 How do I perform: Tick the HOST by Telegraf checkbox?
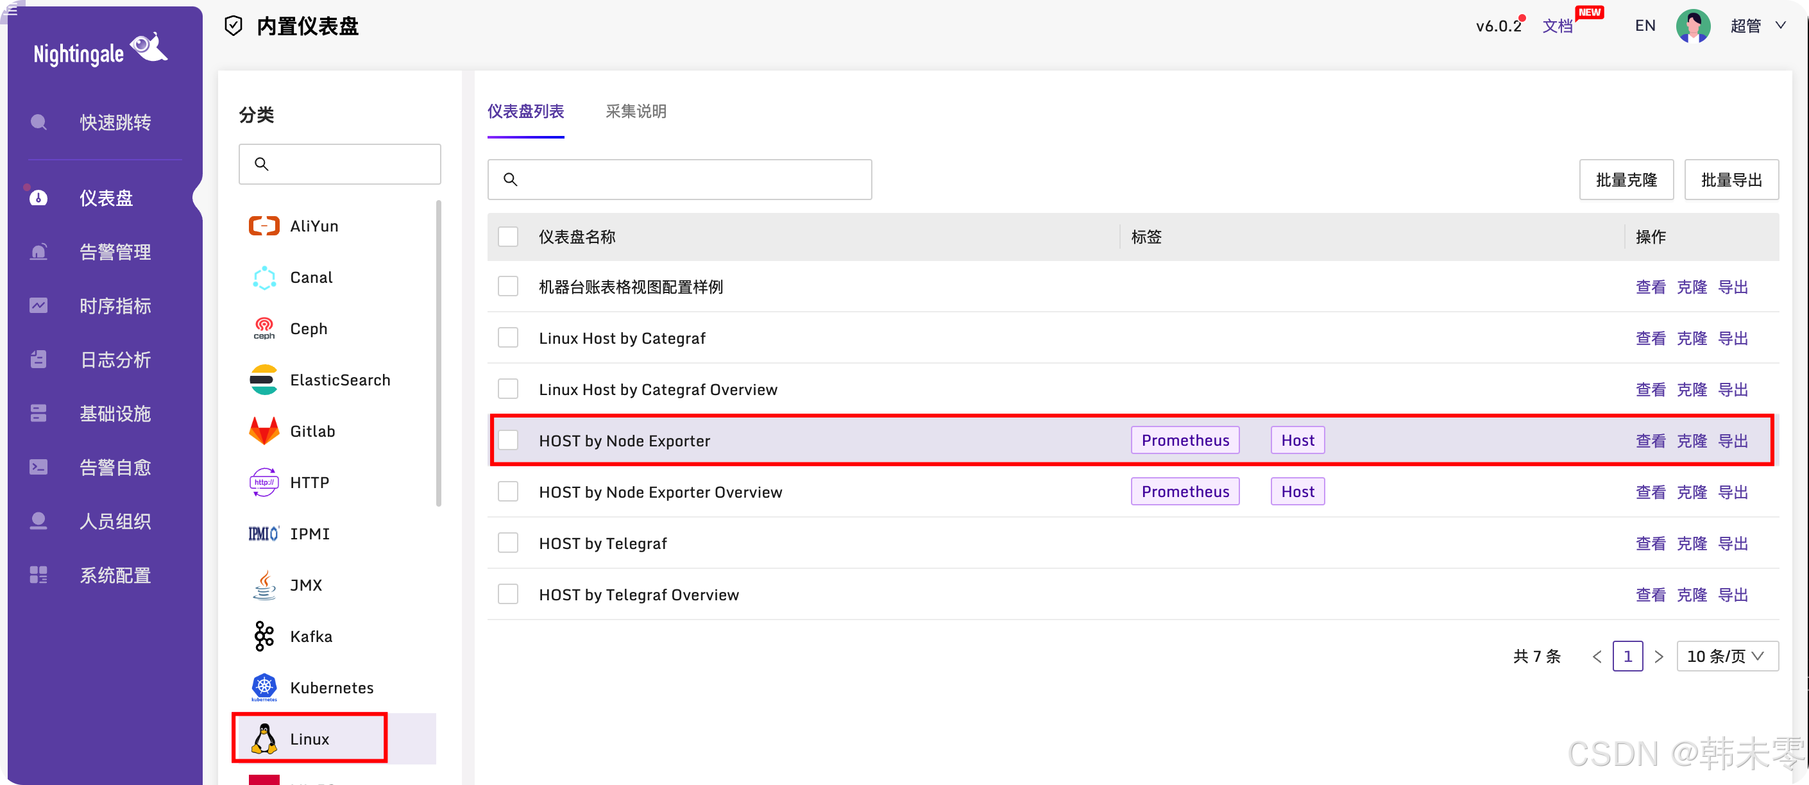pos(507,543)
